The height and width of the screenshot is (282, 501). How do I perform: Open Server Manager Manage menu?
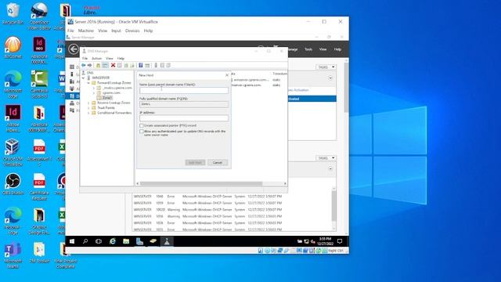292,49
